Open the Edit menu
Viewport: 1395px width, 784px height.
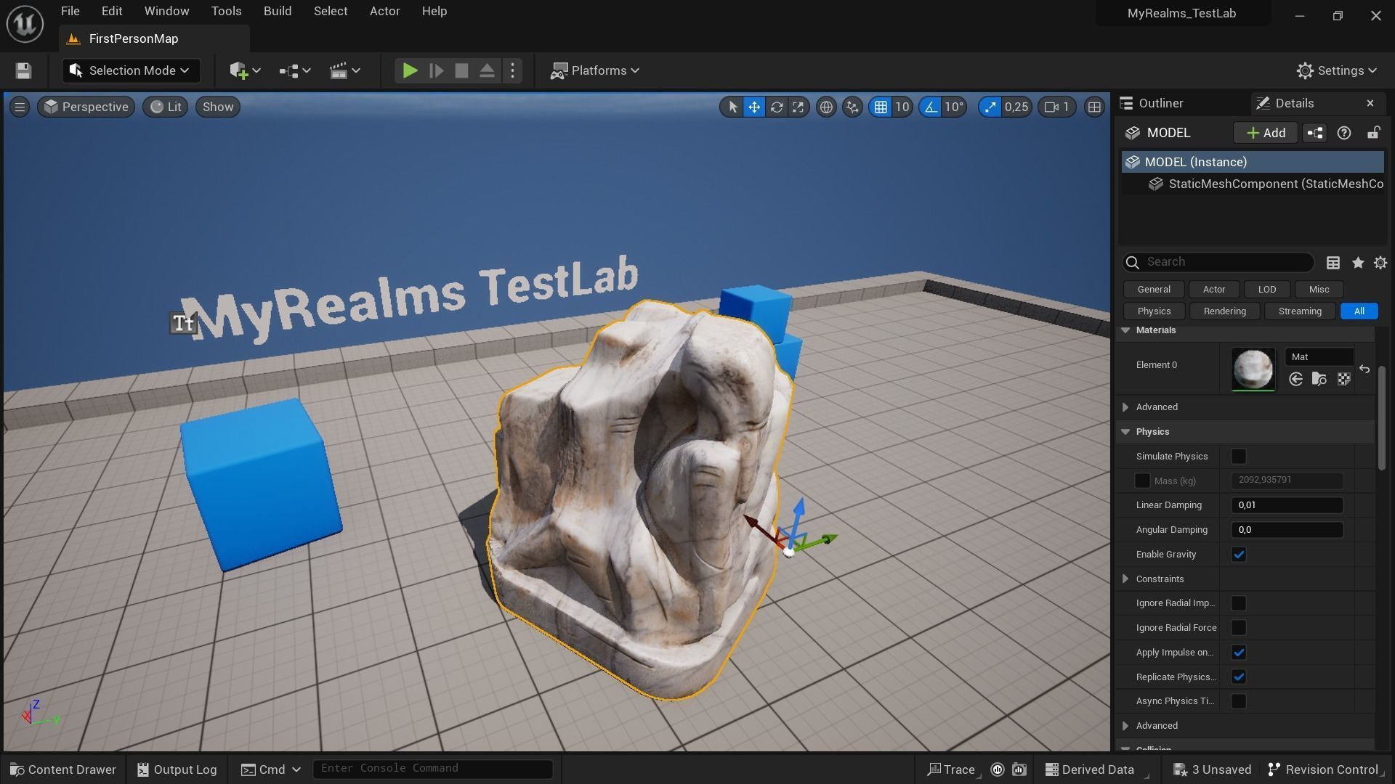click(x=112, y=11)
